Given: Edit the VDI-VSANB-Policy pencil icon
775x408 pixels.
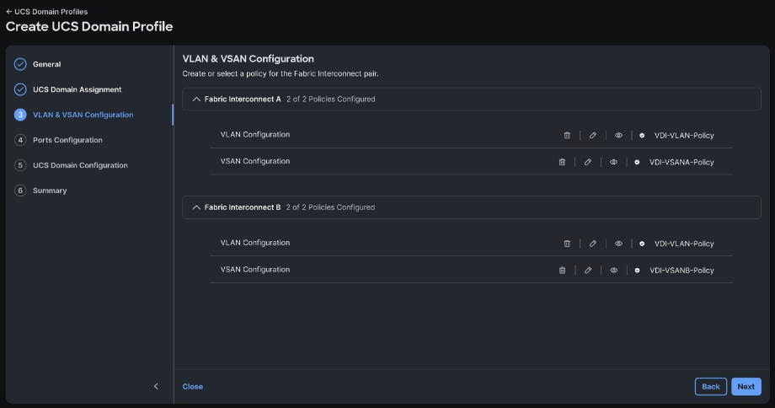Looking at the screenshot, I should (x=588, y=270).
